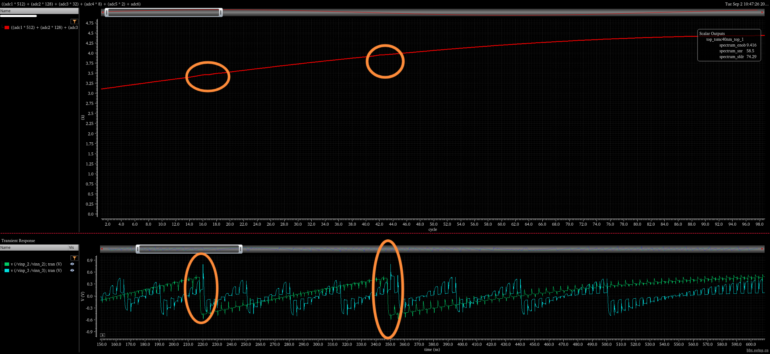This screenshot has height=354, width=770.
Task: Open the trace filter in the Transient Response panel
Action: point(74,258)
